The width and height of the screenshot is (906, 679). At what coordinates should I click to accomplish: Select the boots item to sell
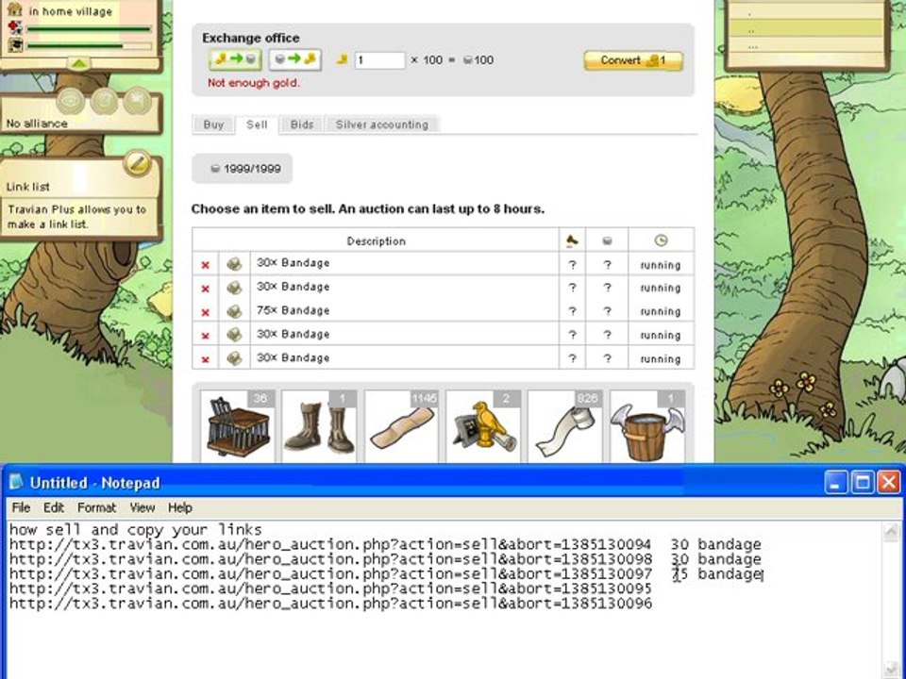coord(320,426)
